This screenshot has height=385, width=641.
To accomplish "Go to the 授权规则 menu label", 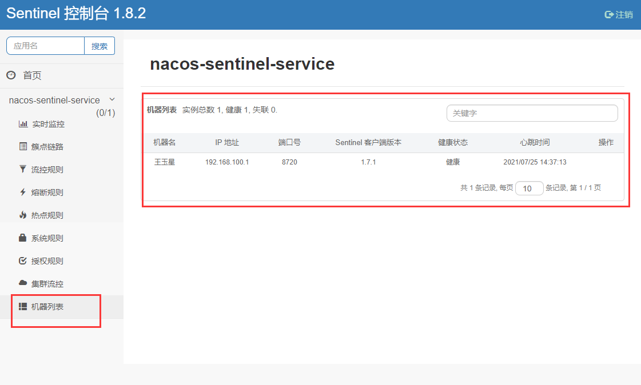I will pyautogui.click(x=47, y=261).
